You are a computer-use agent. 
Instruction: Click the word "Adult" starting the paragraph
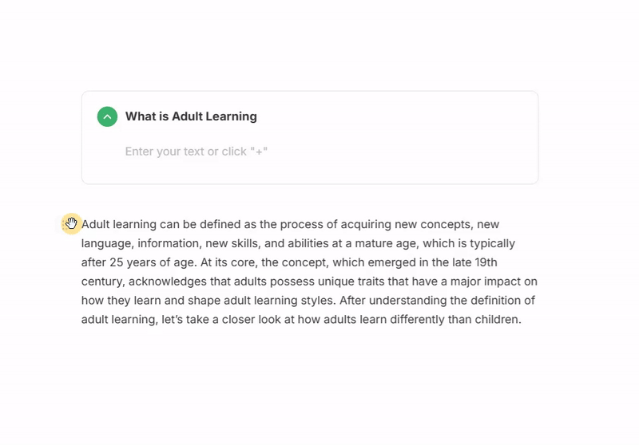pyautogui.click(x=96, y=225)
